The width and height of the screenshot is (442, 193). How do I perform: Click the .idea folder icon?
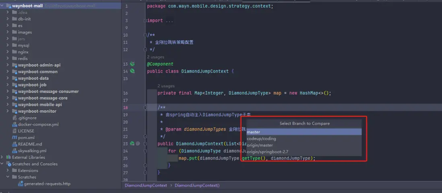pyautogui.click(x=14, y=12)
